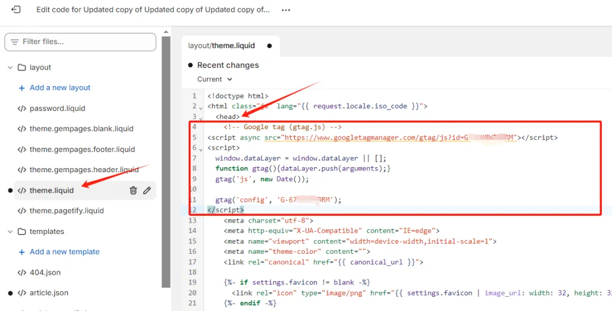Click the Google tag comment line
612x311 pixels.
click(x=283, y=127)
